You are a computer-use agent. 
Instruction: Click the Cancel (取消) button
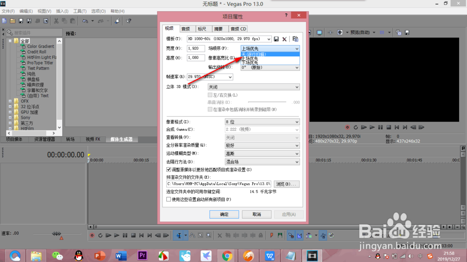pyautogui.click(x=256, y=214)
